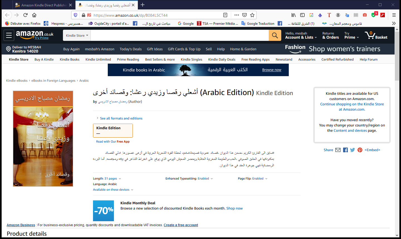Screen dimensions: 401x239
Task: Expand the Length 31 pages details
Action: (111, 179)
